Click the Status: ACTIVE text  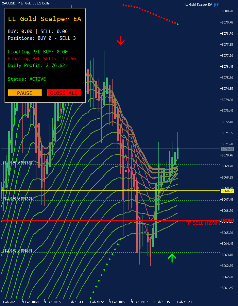(x=27, y=79)
